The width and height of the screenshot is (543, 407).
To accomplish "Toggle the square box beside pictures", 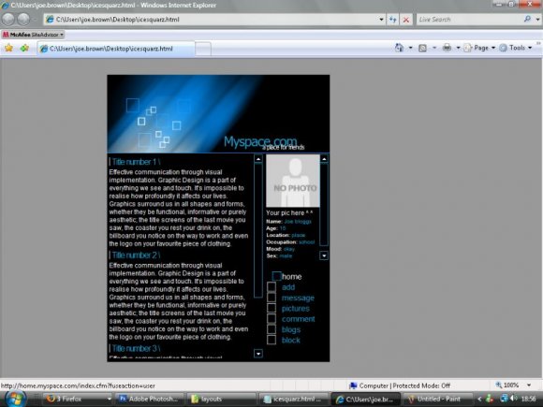I will click(x=271, y=308).
